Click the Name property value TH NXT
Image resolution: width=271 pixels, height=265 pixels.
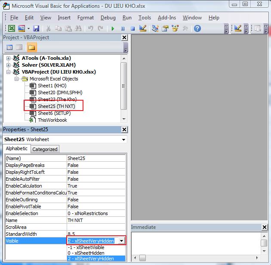pos(96,220)
